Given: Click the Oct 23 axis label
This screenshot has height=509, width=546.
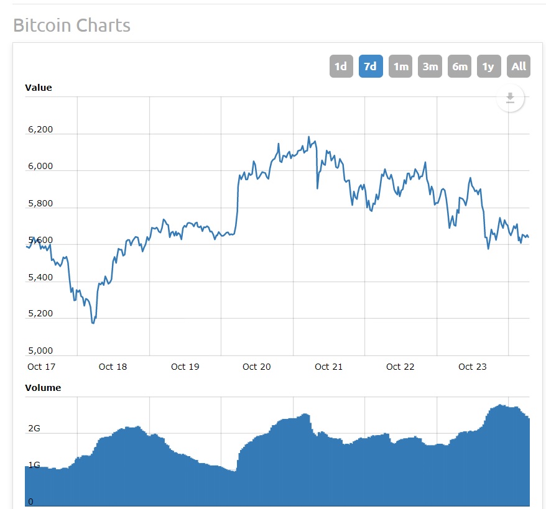Looking at the screenshot, I should point(471,367).
